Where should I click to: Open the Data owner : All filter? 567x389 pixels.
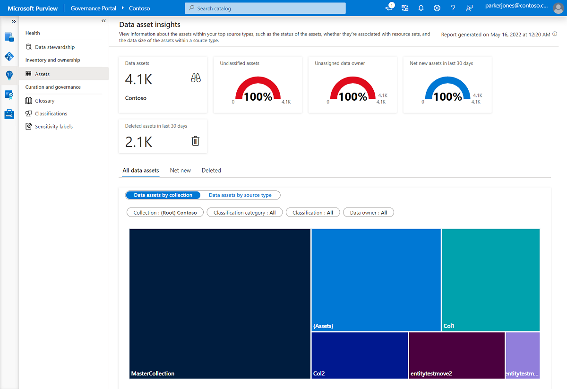(368, 212)
